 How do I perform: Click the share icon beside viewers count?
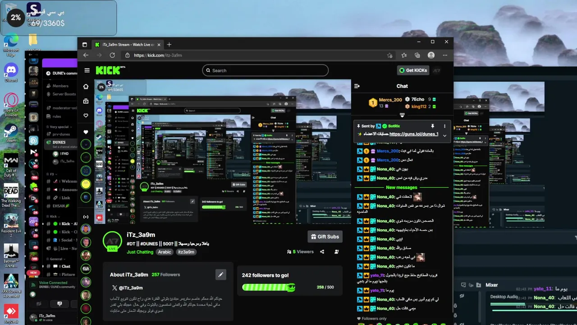click(x=322, y=252)
